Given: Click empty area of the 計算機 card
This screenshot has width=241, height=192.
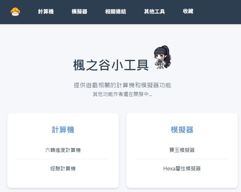Looking at the screenshot, I should coord(63,180).
